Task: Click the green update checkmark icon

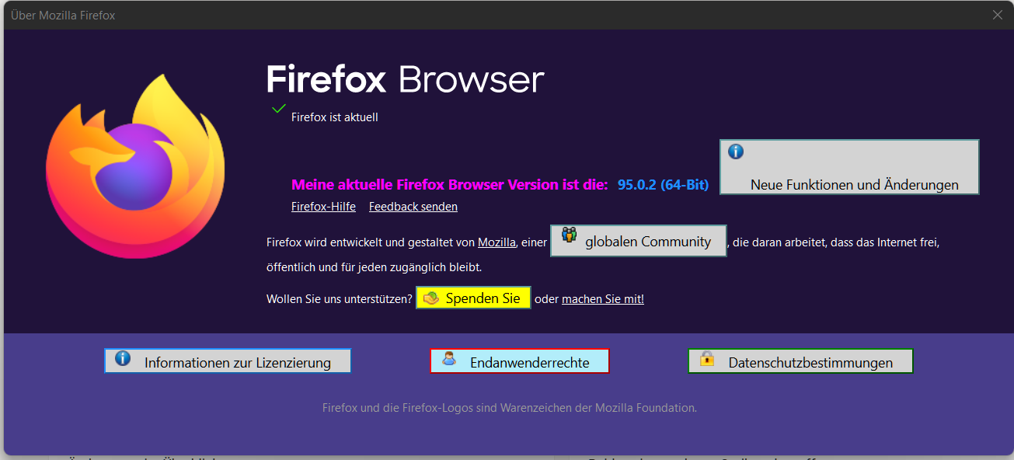Action: click(x=278, y=109)
